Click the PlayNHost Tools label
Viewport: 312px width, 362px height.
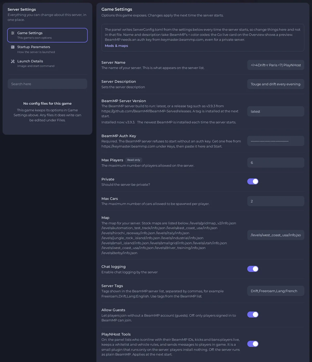(116, 334)
